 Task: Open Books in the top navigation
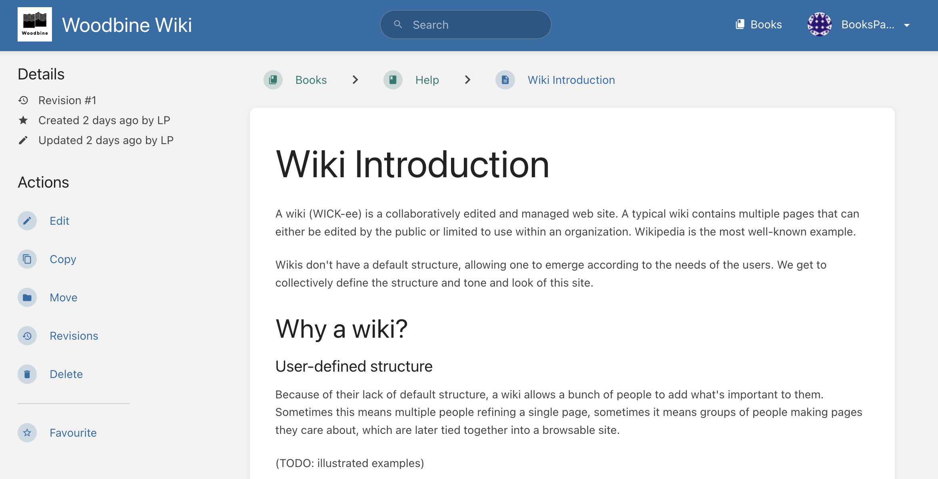[x=758, y=24]
